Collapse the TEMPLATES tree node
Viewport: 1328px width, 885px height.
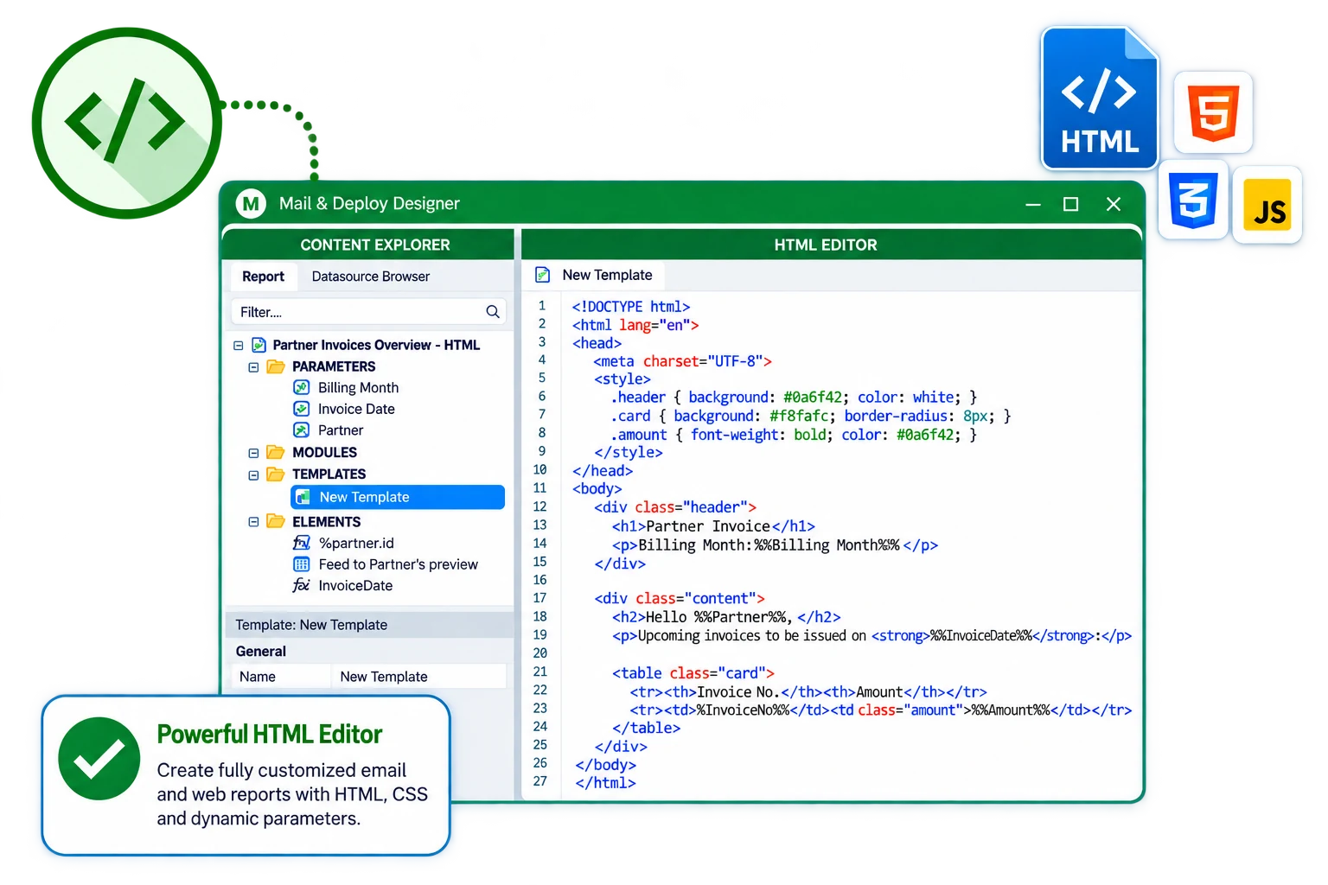253,474
